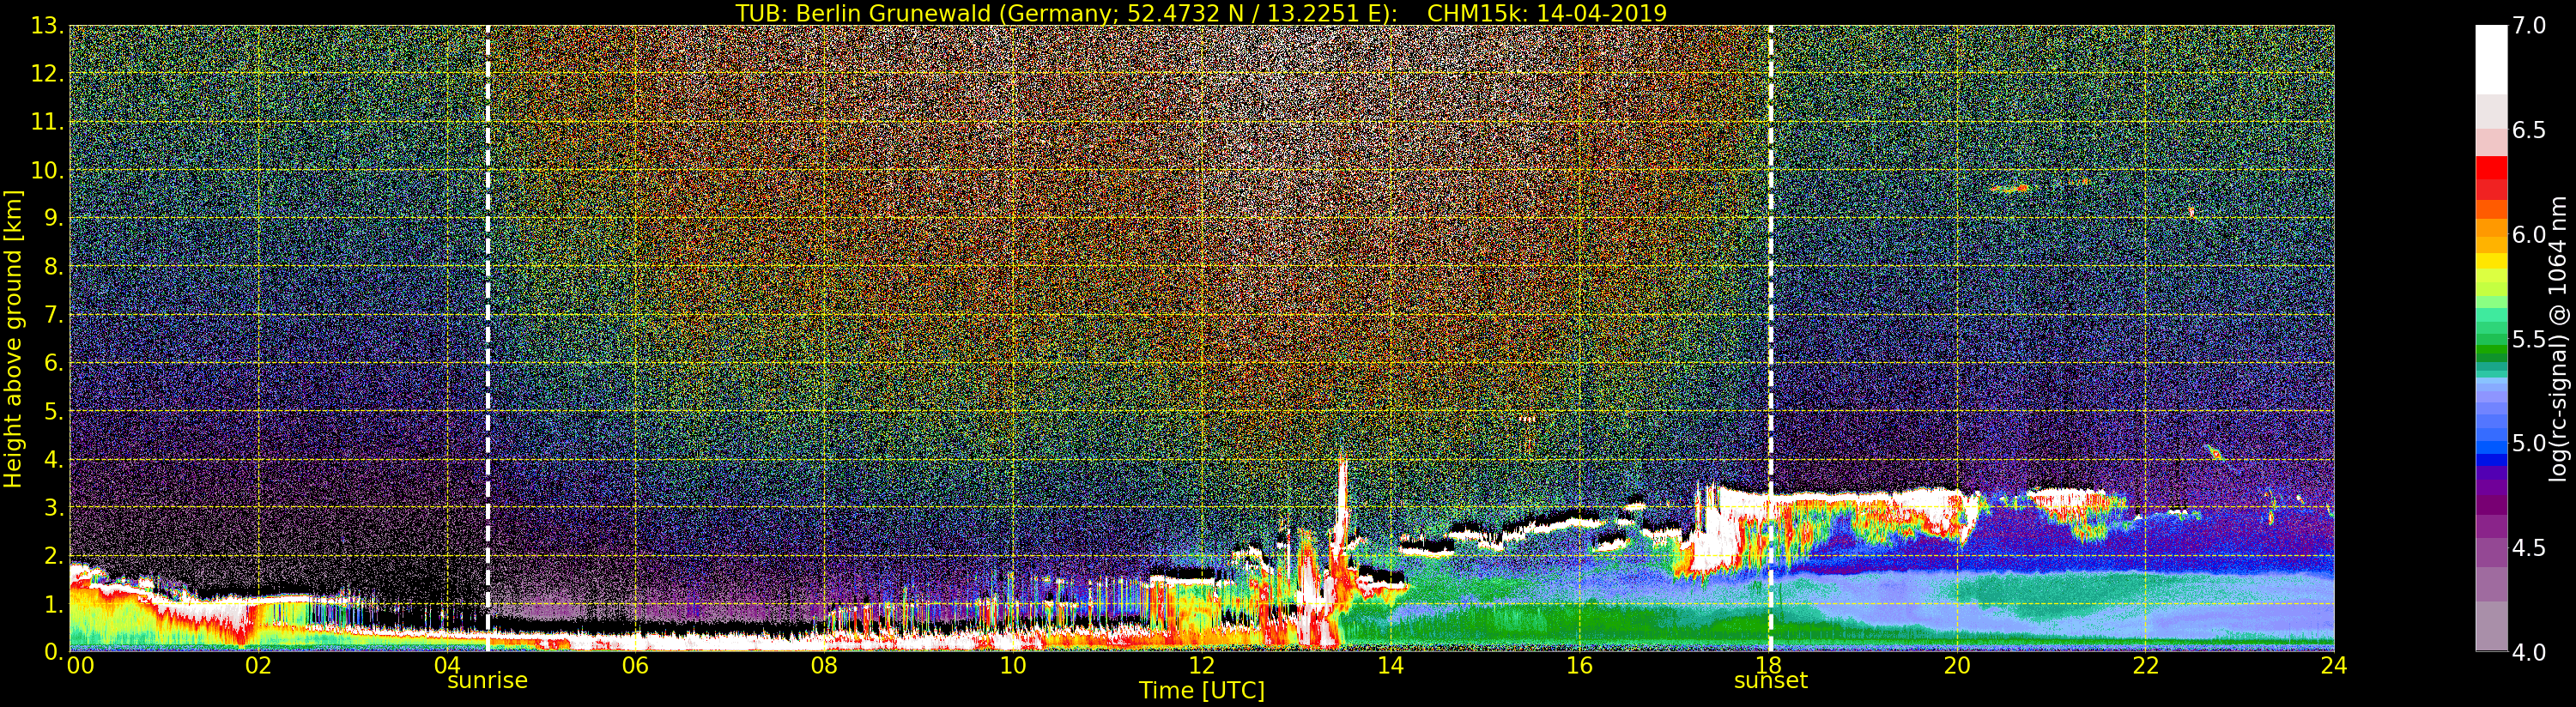
Task: Click time axis tick '14'
Action: (x=1391, y=665)
